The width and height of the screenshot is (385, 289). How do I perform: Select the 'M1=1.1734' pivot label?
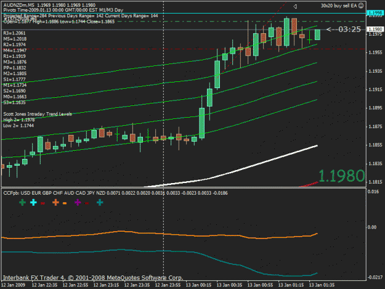[15, 85]
